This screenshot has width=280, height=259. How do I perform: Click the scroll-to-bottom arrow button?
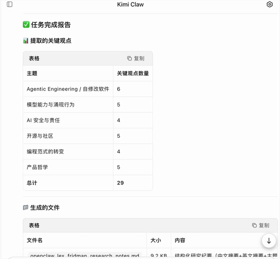[x=269, y=241]
